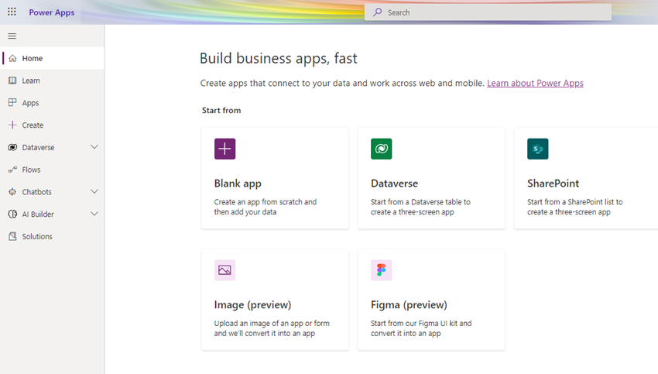The height and width of the screenshot is (374, 658).
Task: Click the SharePoint card icon
Action: point(537,149)
